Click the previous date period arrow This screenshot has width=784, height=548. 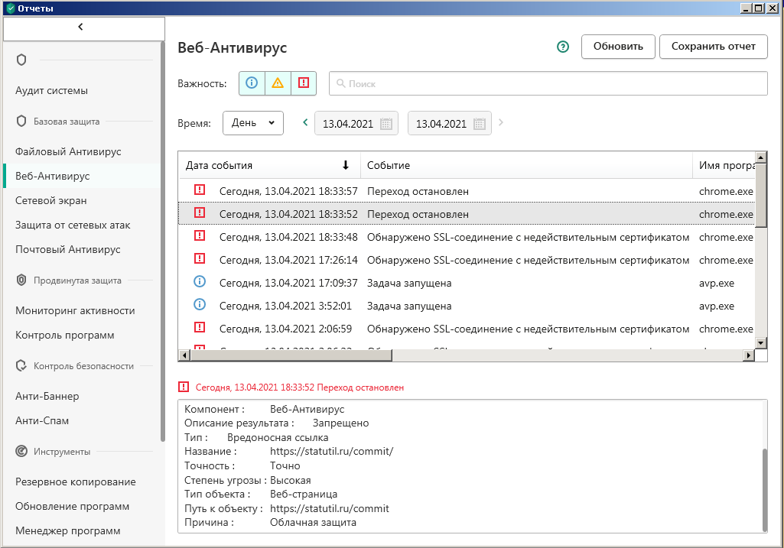(305, 122)
